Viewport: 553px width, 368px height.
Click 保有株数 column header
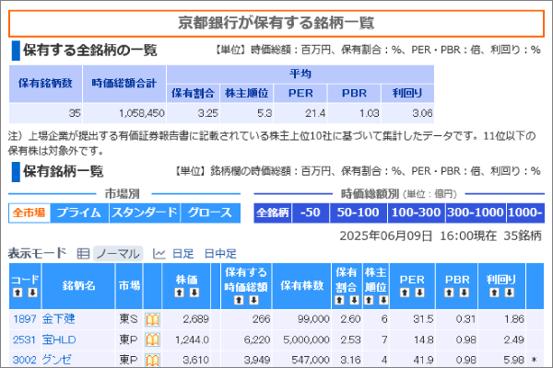pos(302,285)
